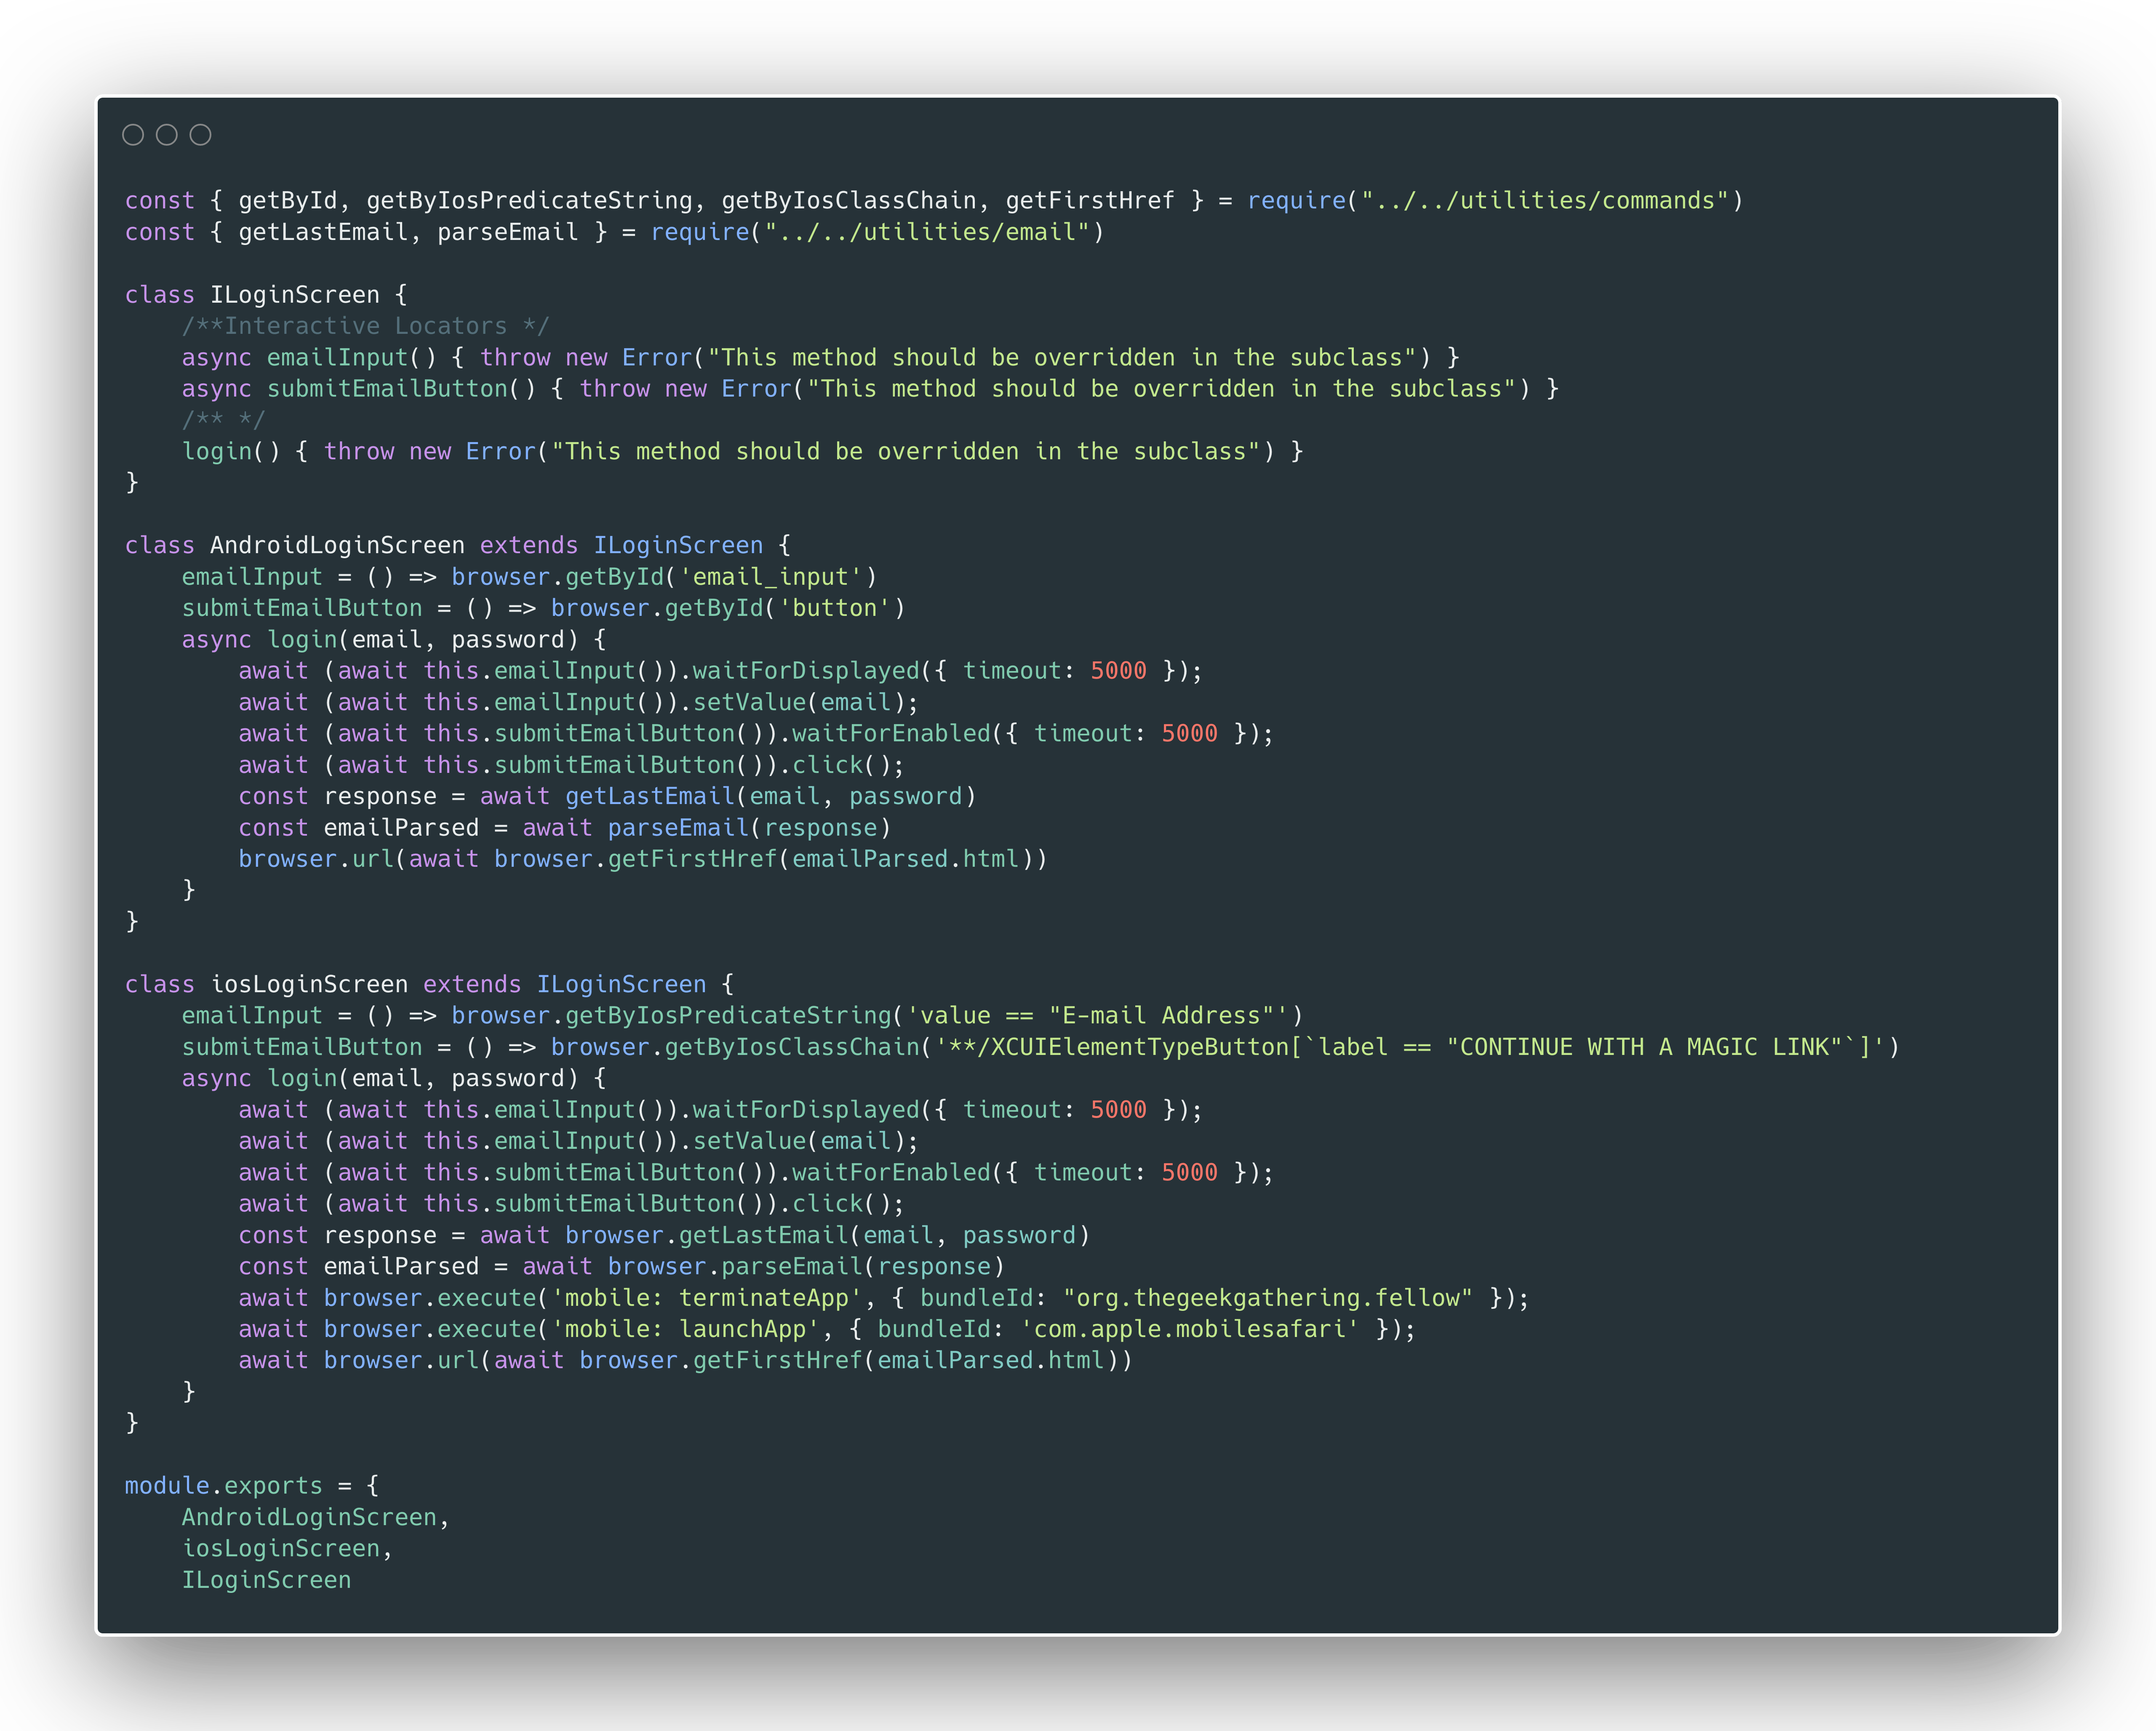
Task: Click parseEmail in the second const line
Action: coord(508,232)
